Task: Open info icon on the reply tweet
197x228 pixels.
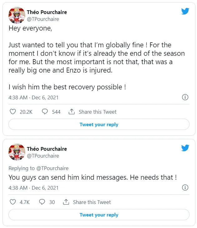Action: pos(185,188)
